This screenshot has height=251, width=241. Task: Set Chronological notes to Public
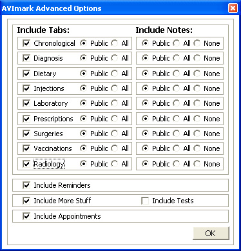tap(145, 43)
